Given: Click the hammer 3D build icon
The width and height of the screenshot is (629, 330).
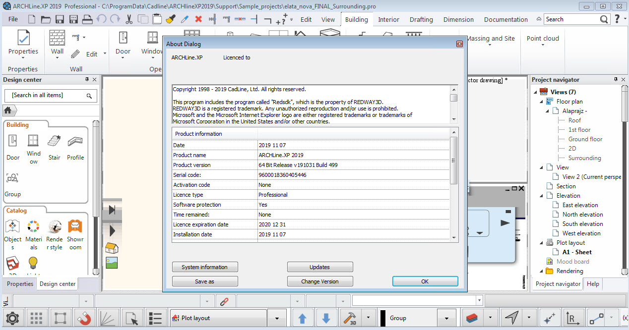Looking at the screenshot, I should click(350, 318).
